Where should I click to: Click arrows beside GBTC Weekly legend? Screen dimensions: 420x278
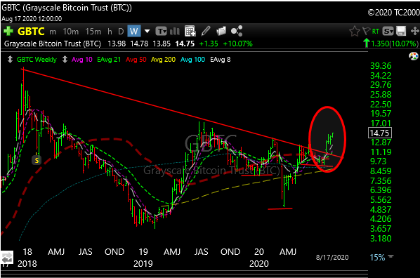10,60
